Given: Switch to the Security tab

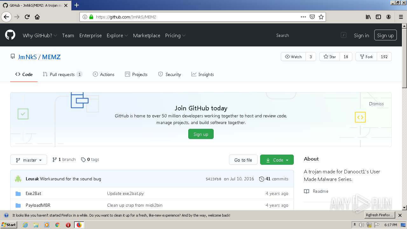Looking at the screenshot, I should (169, 74).
